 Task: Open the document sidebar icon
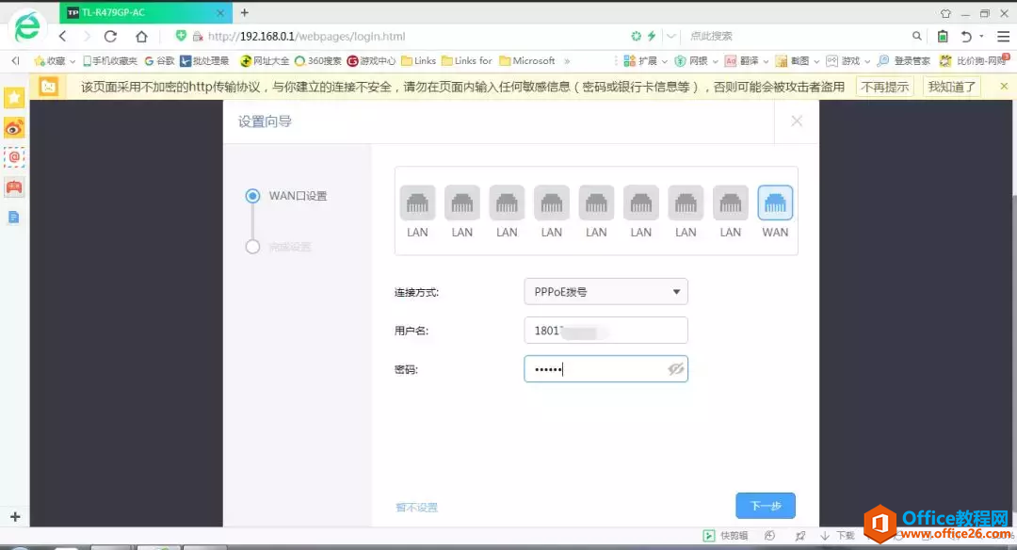pos(14,218)
